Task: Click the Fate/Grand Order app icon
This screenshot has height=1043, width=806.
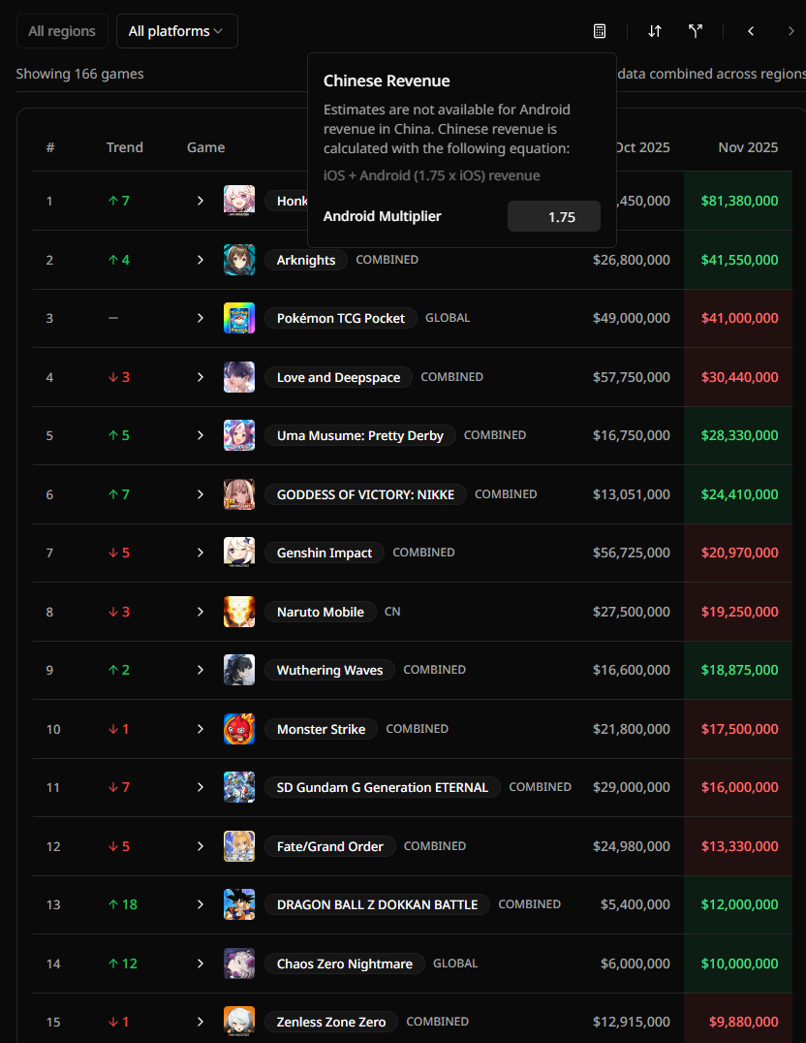Action: tap(239, 846)
